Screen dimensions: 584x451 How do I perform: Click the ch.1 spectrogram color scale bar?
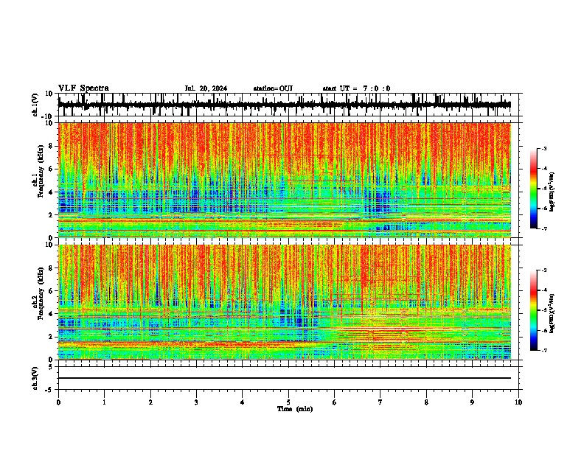[533, 189]
